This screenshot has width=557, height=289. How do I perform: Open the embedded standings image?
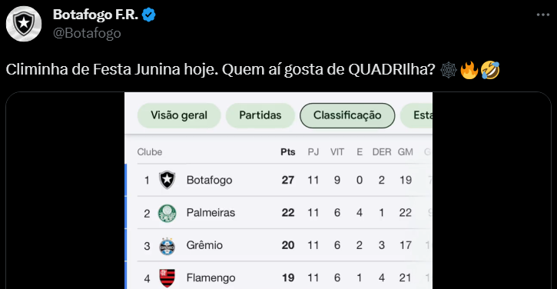pos(278,191)
